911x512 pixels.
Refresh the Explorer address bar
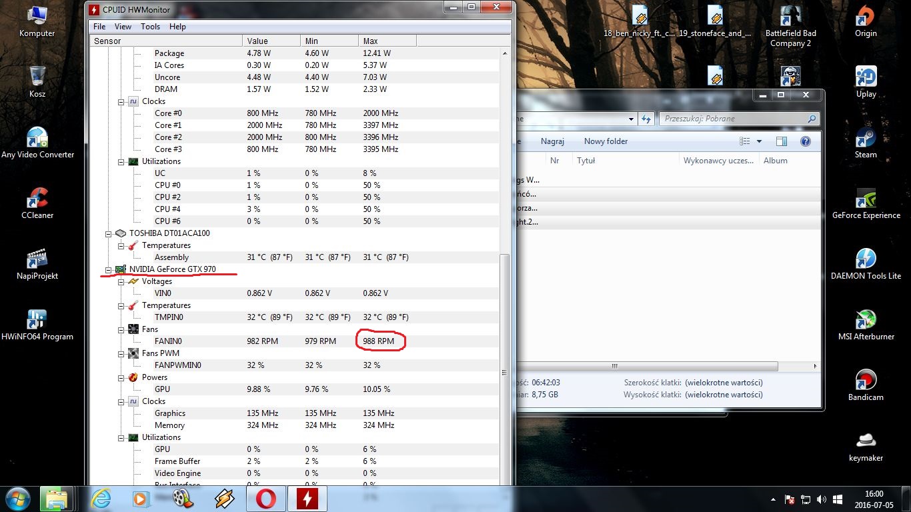[646, 119]
